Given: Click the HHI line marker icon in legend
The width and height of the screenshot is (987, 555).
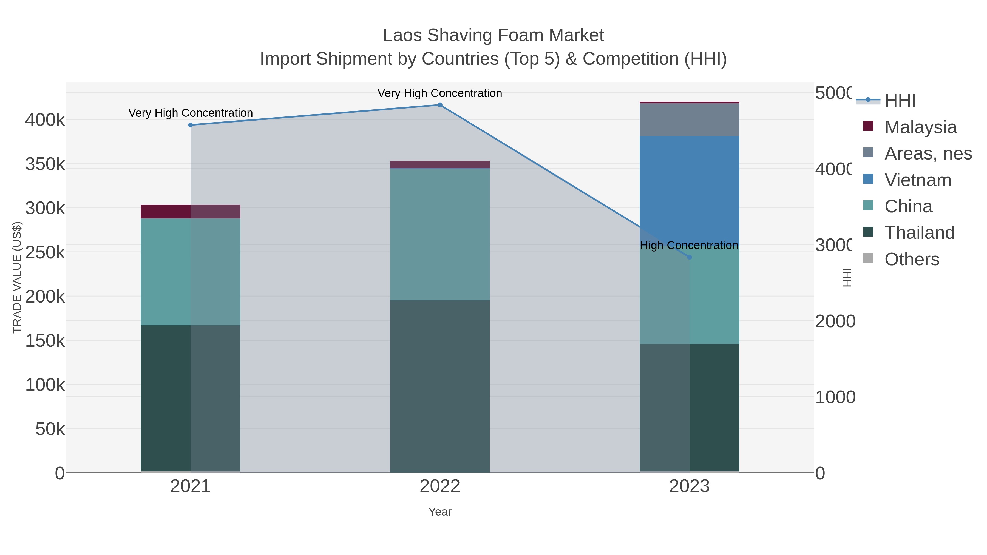Looking at the screenshot, I should [x=868, y=100].
